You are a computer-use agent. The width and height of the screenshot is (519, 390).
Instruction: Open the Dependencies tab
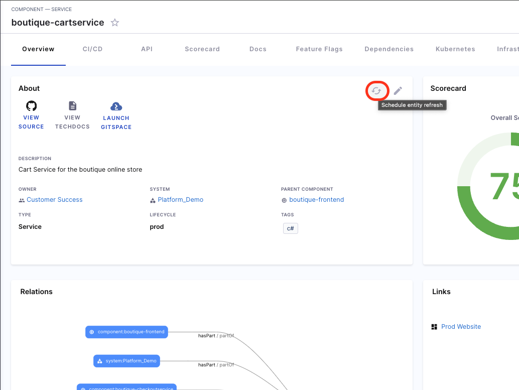coord(389,49)
